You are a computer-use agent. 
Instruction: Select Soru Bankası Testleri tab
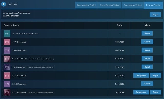click(133, 5)
